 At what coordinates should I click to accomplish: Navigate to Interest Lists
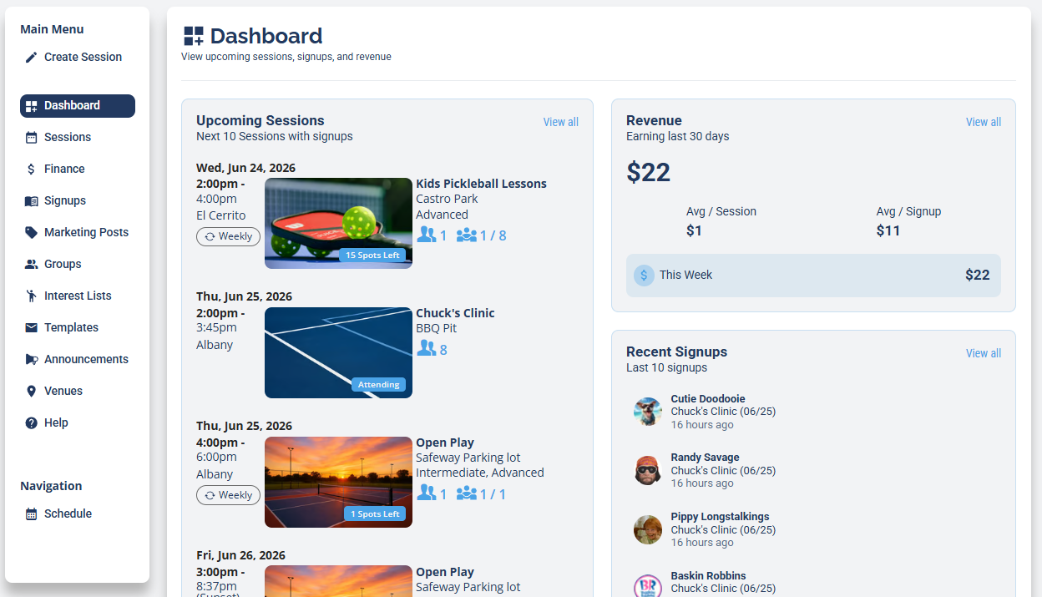[x=78, y=296]
